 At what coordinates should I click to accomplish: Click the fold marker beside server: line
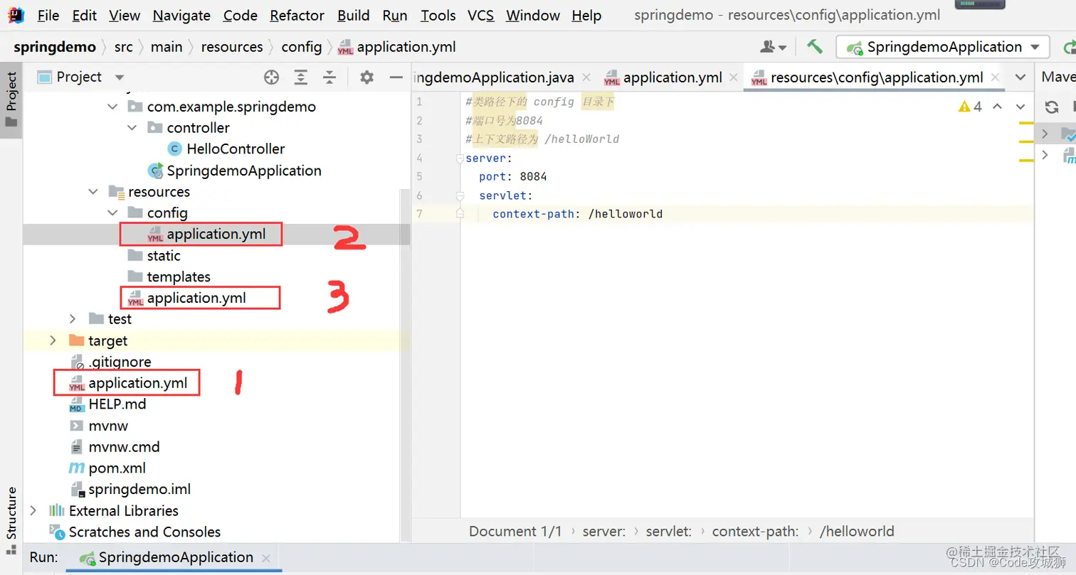[x=460, y=158]
